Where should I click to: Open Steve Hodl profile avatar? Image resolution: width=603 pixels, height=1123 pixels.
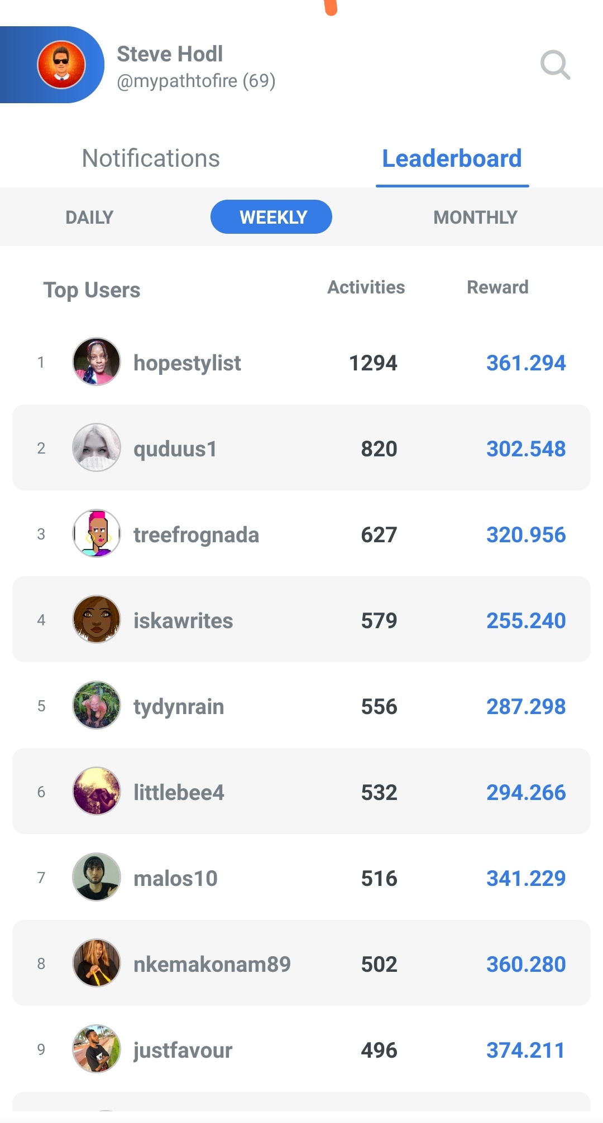click(x=61, y=65)
